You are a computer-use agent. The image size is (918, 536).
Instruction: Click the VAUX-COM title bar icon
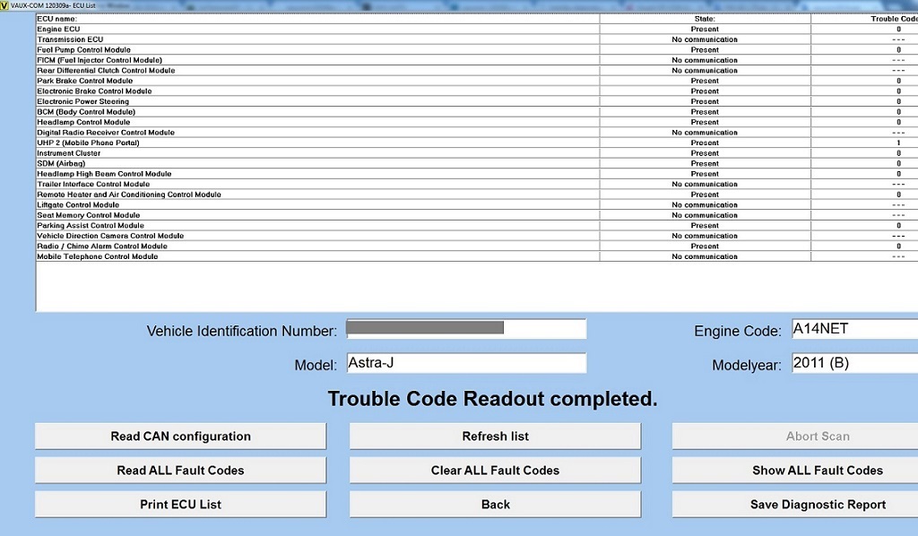(x=4, y=5)
